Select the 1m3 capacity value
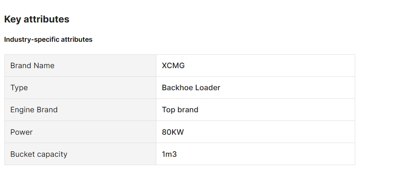The width and height of the screenshot is (399, 169). pyautogui.click(x=169, y=154)
